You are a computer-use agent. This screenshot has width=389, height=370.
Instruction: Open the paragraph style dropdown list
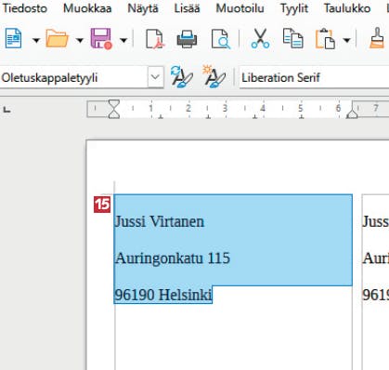click(155, 77)
